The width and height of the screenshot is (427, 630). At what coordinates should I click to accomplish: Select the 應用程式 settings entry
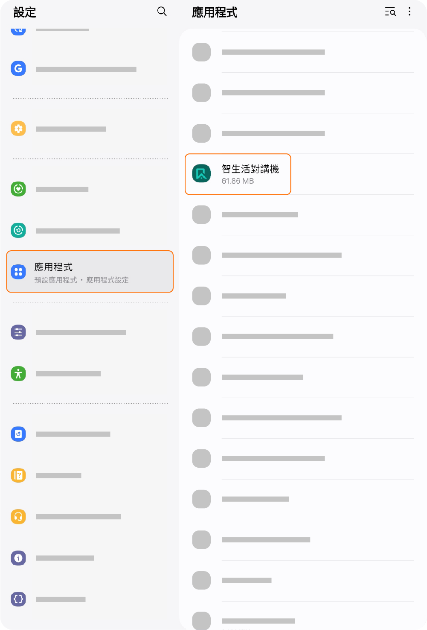[x=90, y=272]
